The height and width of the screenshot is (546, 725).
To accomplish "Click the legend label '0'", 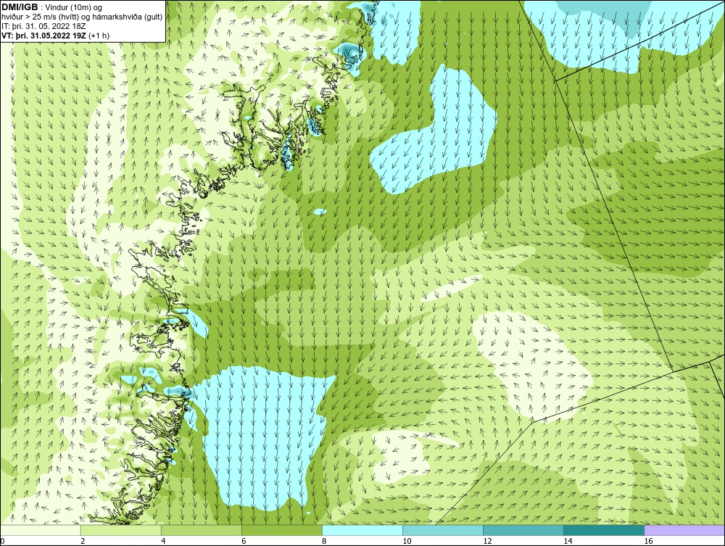I will pos(2,541).
